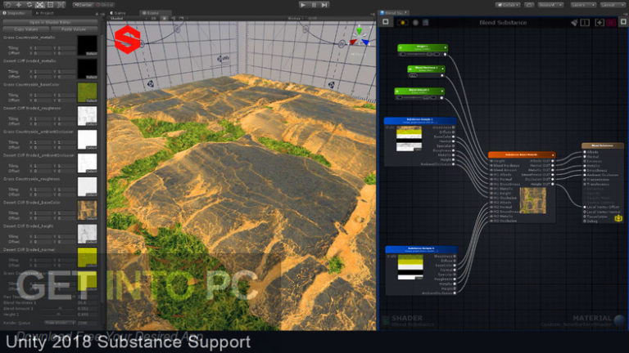Click the red bars icon in shader editor header
The width and height of the screenshot is (629, 353).
click(x=611, y=23)
